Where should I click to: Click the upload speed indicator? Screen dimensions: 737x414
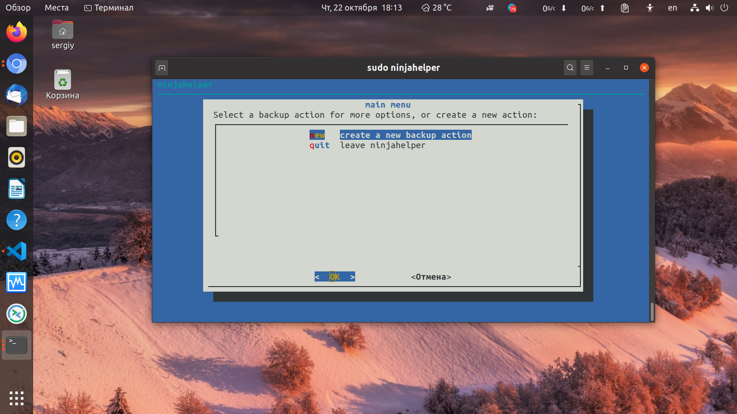click(x=593, y=8)
